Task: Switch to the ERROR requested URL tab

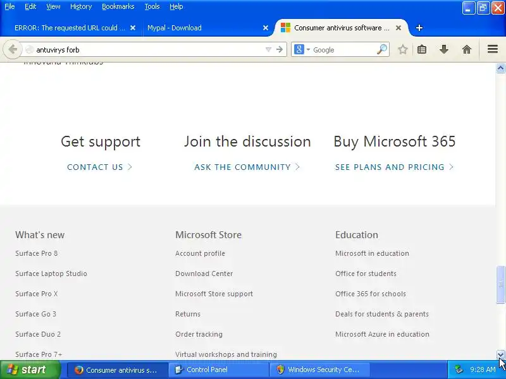Action: (70, 28)
